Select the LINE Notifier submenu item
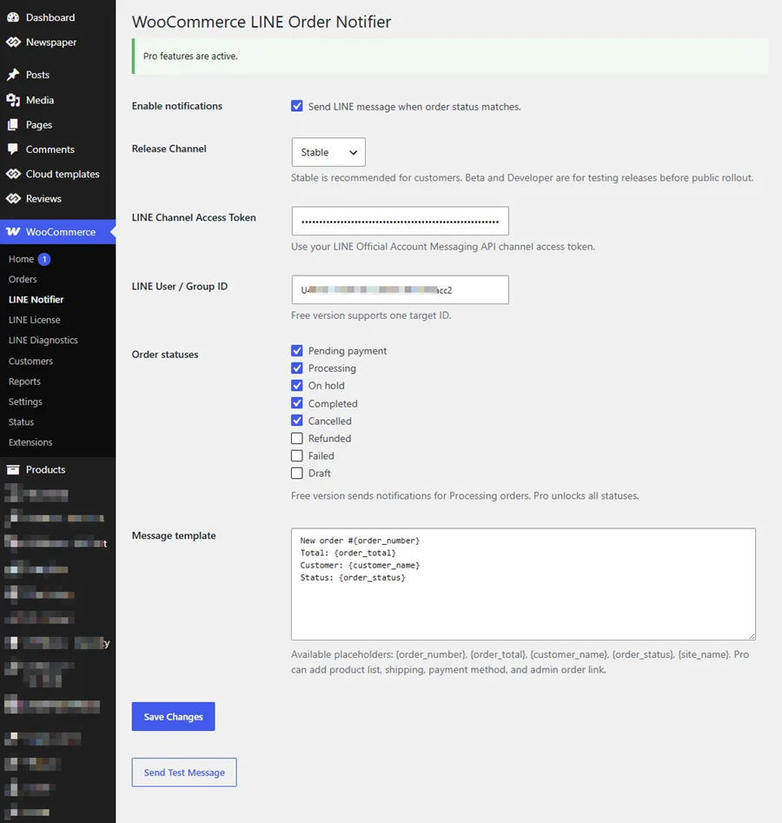Screen dimensions: 782x823 point(36,299)
